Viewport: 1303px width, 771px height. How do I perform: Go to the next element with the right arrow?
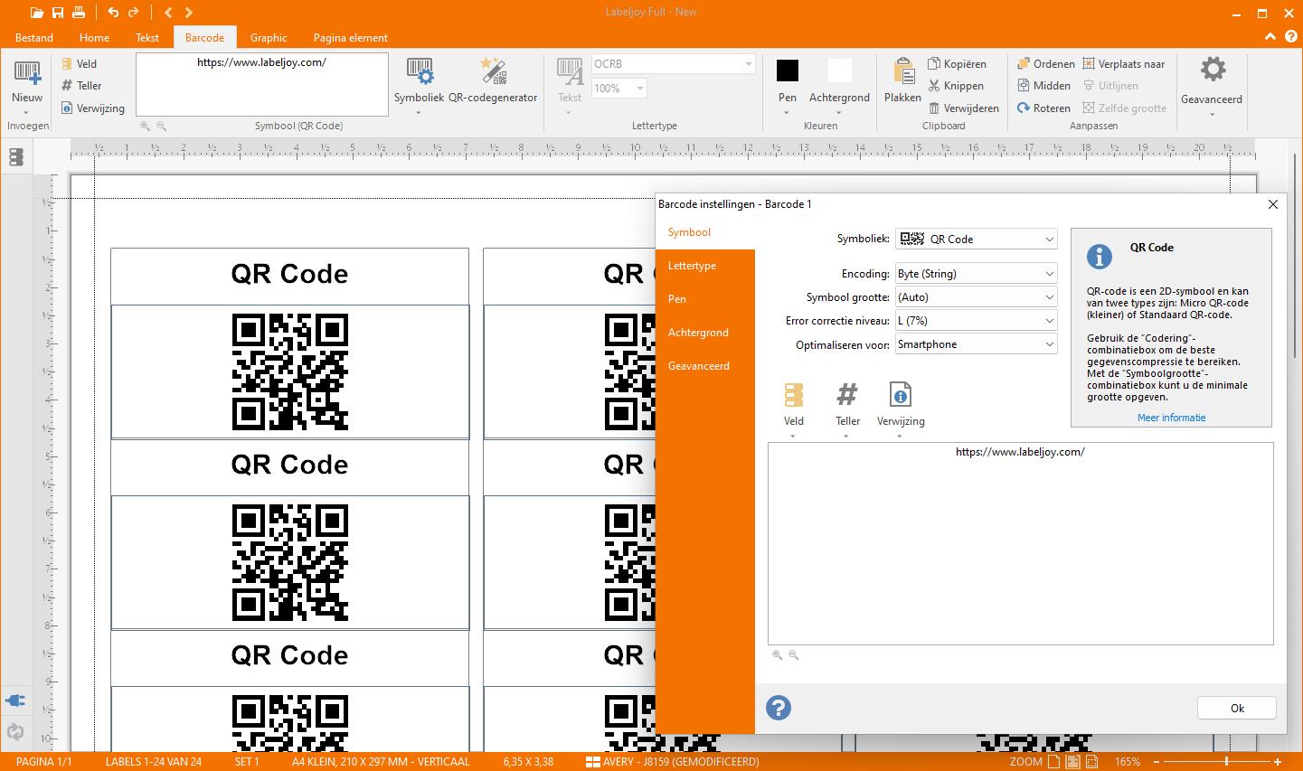point(188,12)
